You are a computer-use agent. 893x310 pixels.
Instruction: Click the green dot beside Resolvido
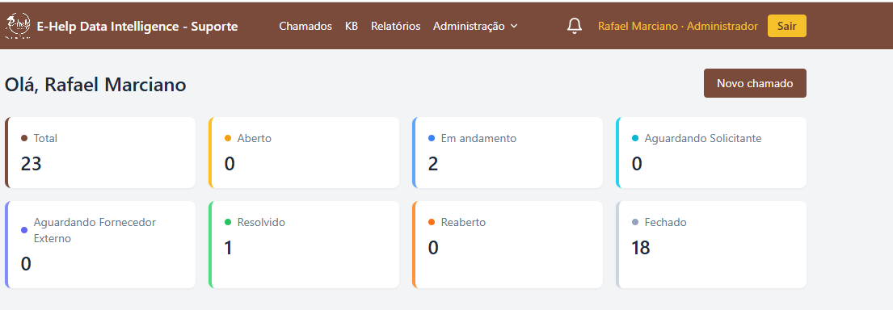228,222
